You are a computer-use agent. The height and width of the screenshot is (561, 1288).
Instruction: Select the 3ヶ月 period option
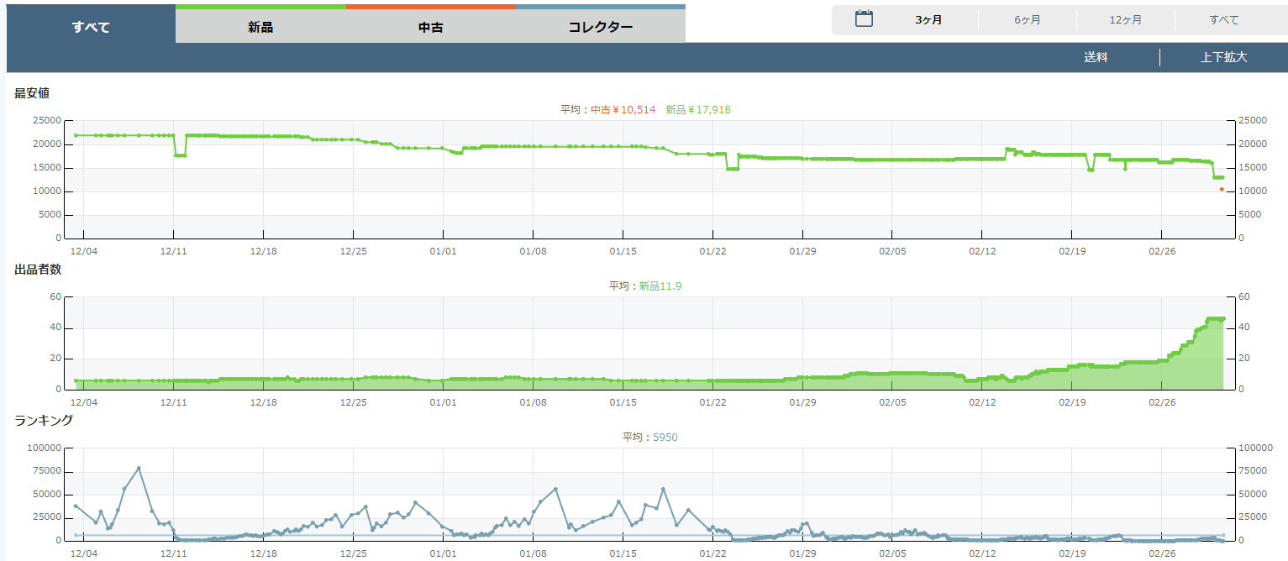point(928,20)
